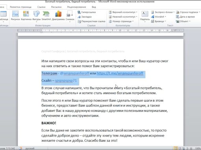
Task: Switch to Full Screen Reading view button
Action: pos(180,148)
